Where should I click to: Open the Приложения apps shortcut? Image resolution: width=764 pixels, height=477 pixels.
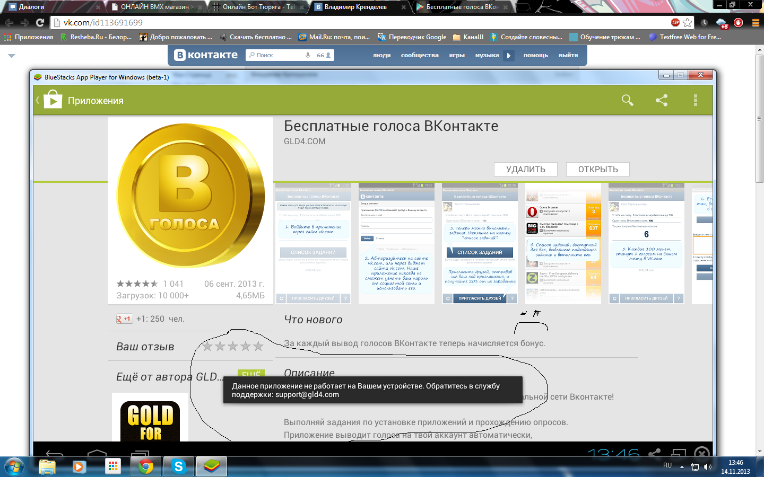click(29, 37)
